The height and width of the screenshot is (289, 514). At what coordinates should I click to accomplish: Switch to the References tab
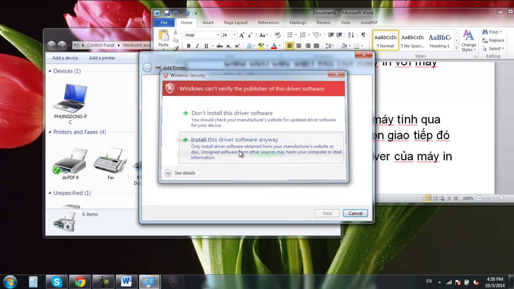tap(269, 22)
